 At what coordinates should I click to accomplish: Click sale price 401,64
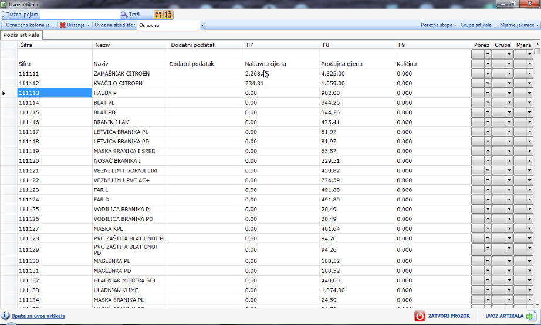coord(357,228)
